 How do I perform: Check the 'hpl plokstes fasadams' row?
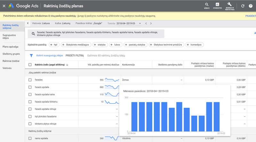(30, 116)
